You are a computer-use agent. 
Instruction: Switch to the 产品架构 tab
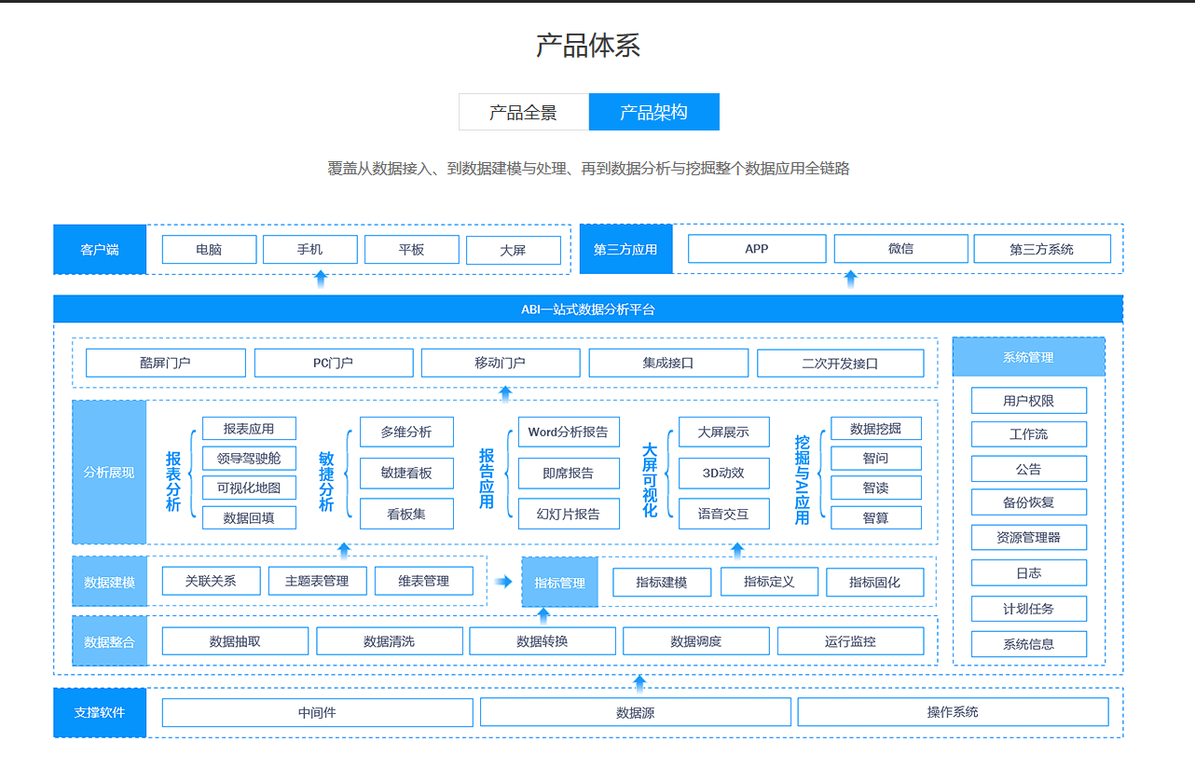click(652, 112)
